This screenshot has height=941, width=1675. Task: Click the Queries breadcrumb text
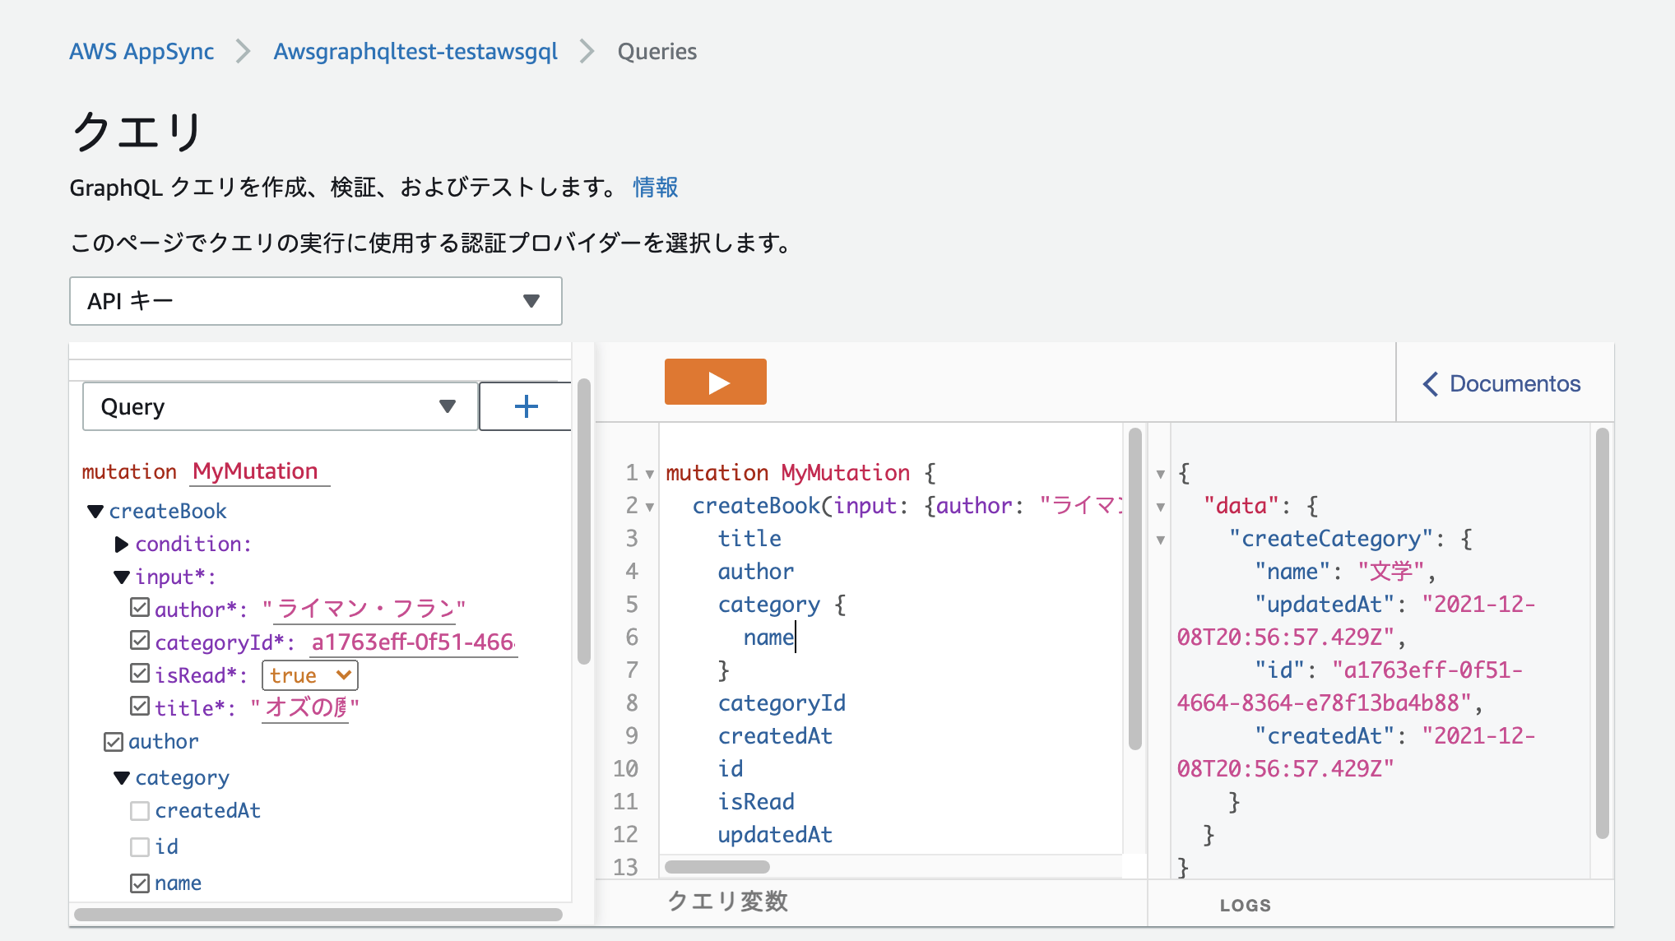657,51
